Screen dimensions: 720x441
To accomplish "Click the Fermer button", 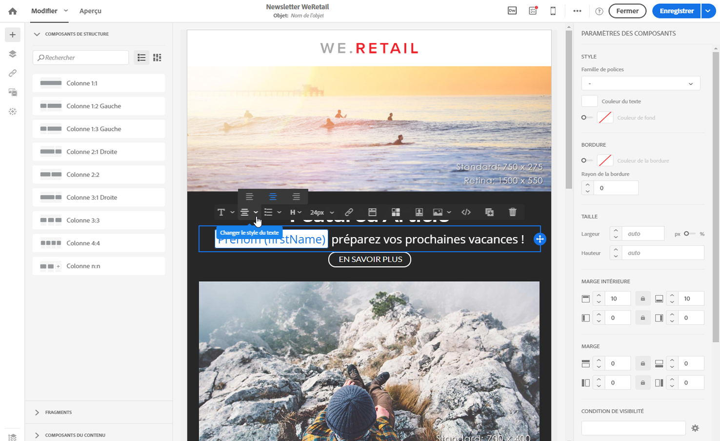I will click(627, 11).
